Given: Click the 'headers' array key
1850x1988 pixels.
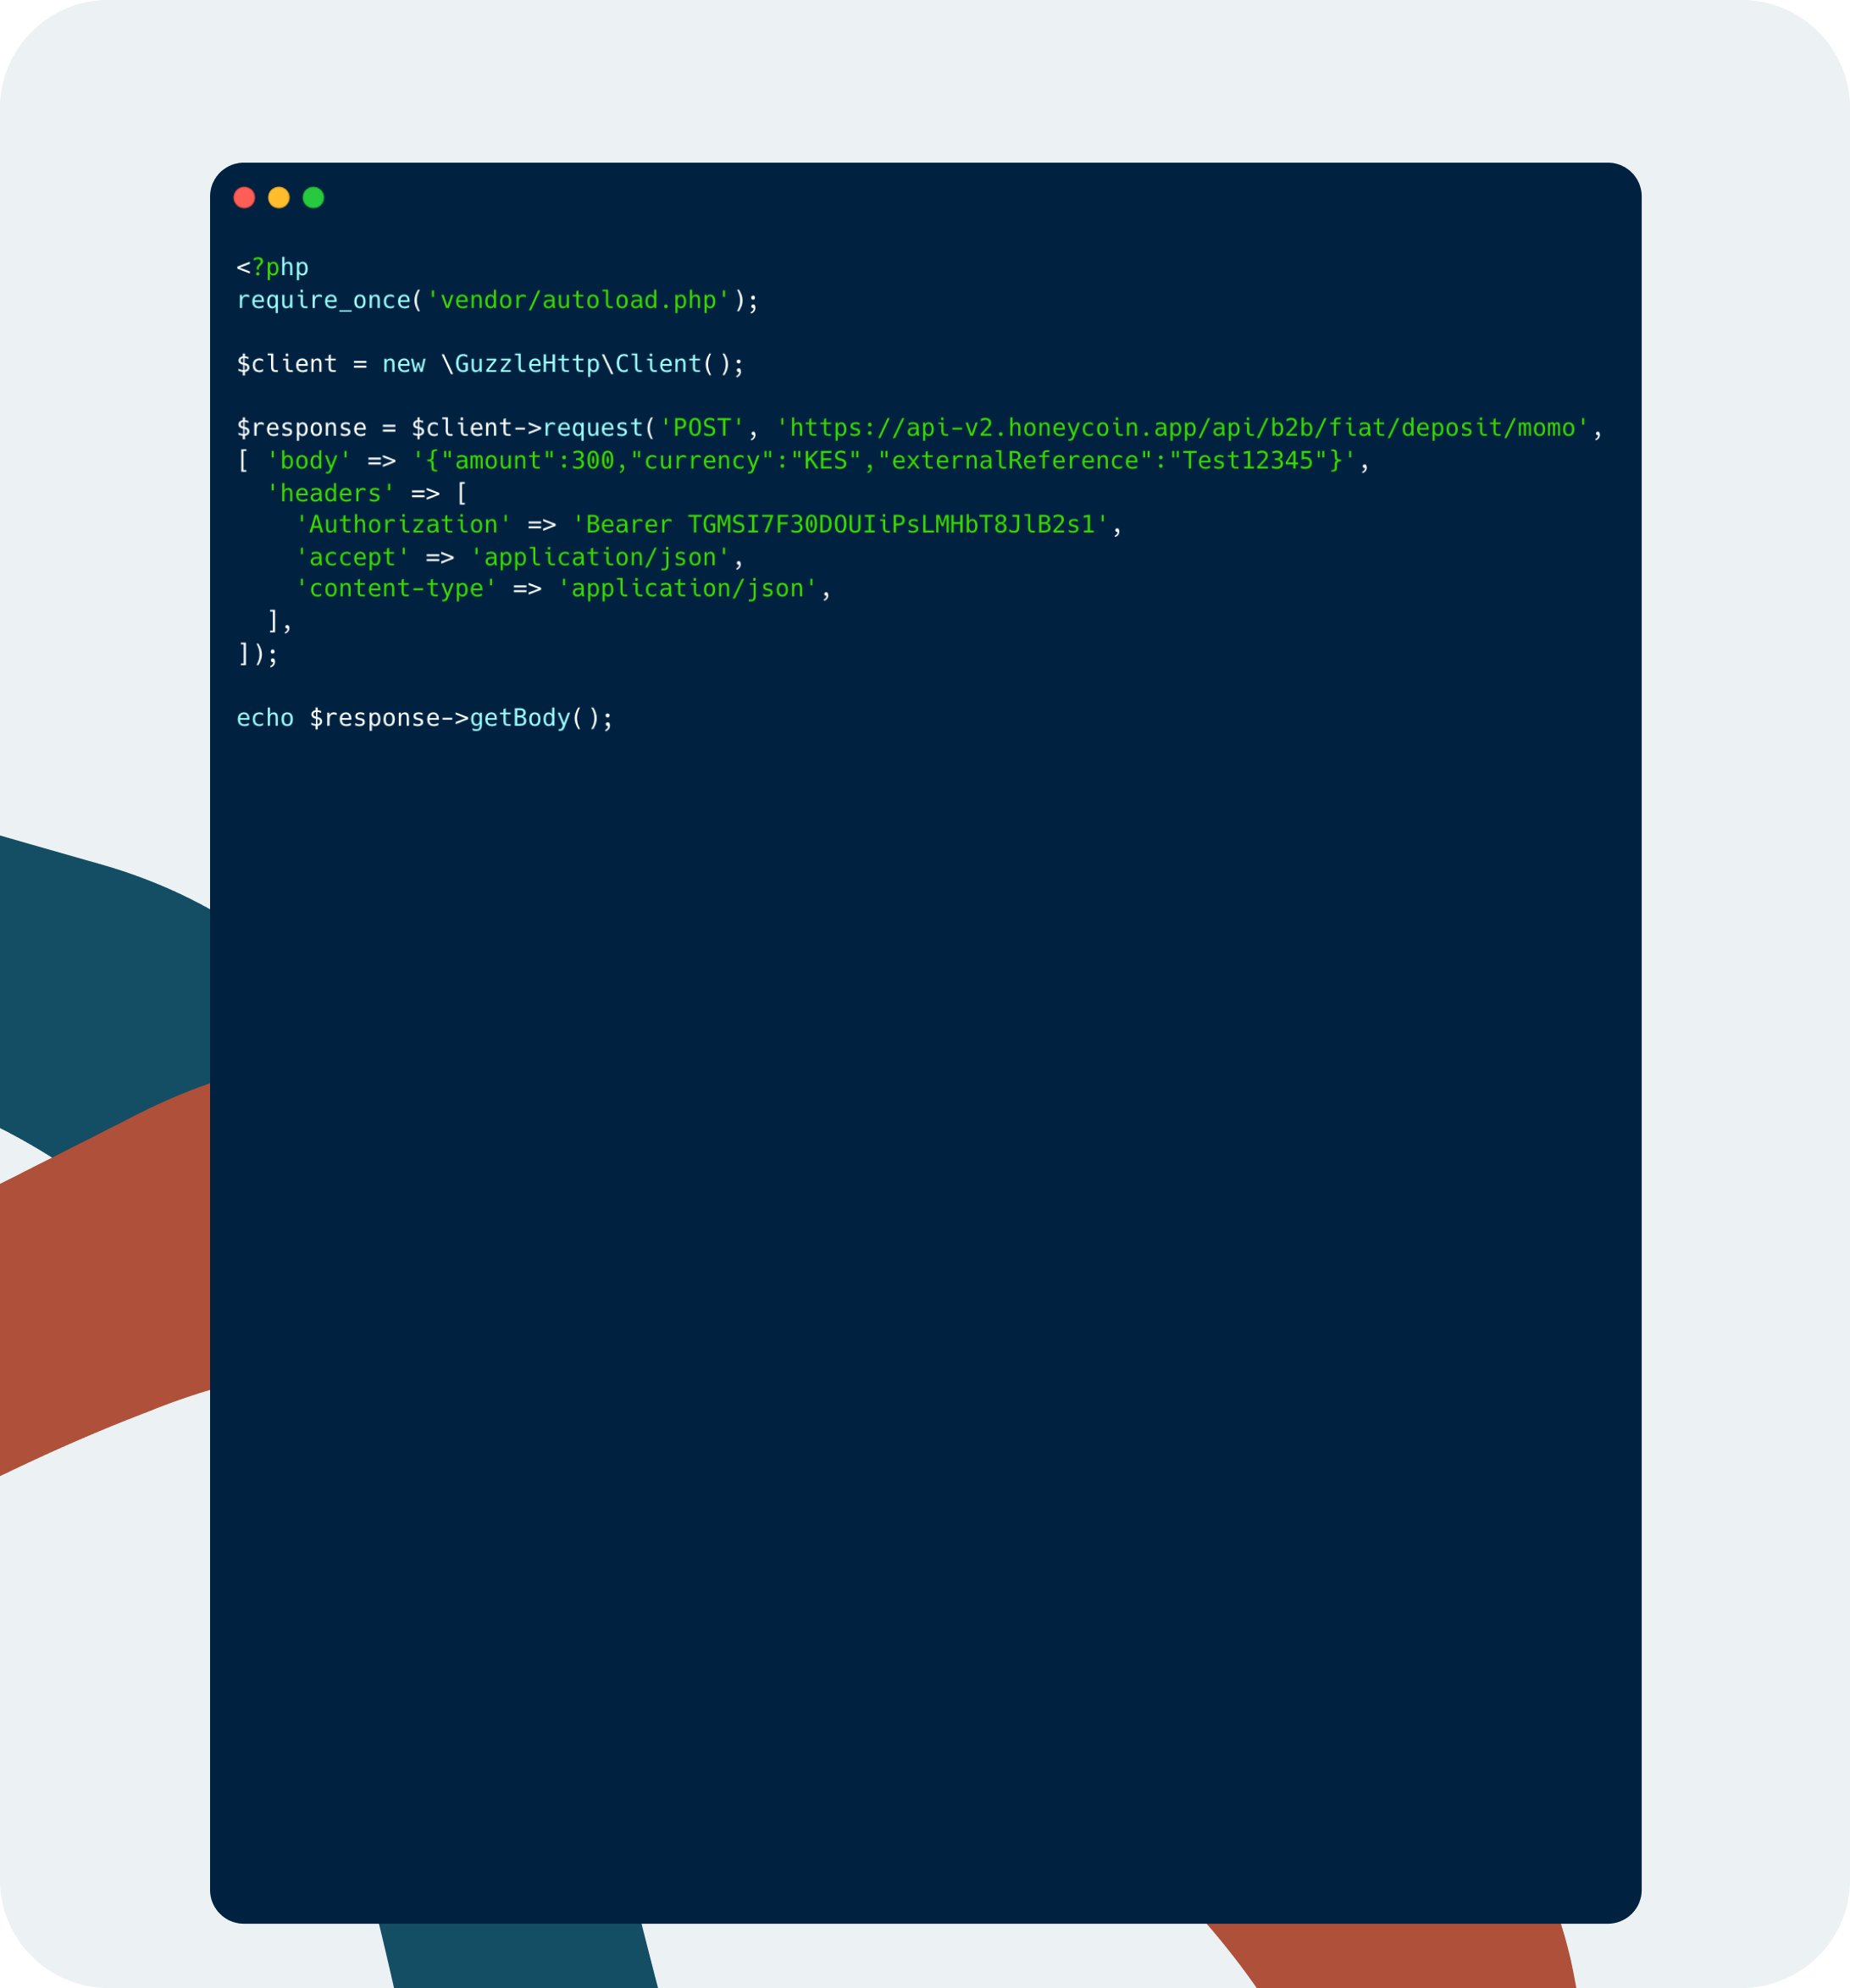Looking at the screenshot, I should (x=330, y=494).
